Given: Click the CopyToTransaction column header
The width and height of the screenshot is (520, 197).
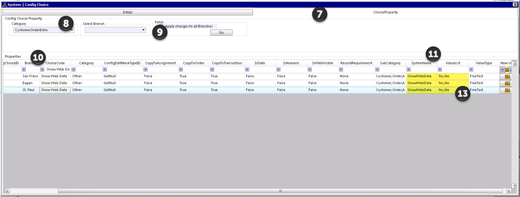Looking at the screenshot, I should click(227, 63).
